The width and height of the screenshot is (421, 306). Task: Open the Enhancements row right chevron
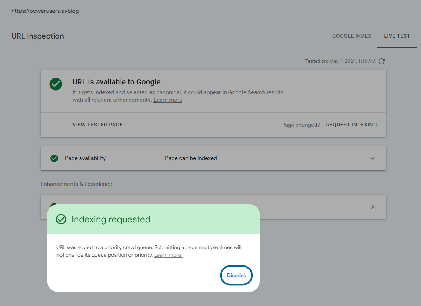pyautogui.click(x=372, y=207)
